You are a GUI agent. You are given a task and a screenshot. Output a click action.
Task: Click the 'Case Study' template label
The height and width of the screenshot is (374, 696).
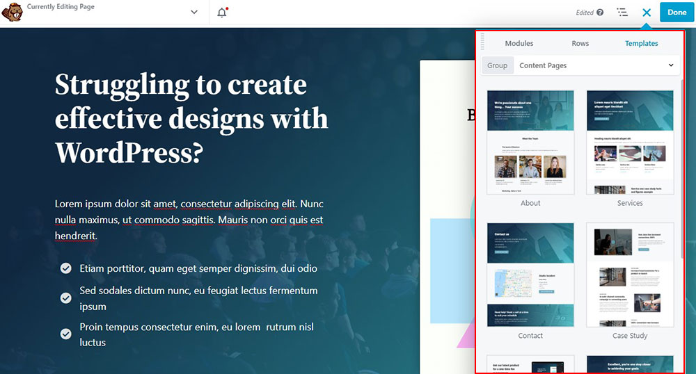[630, 336]
